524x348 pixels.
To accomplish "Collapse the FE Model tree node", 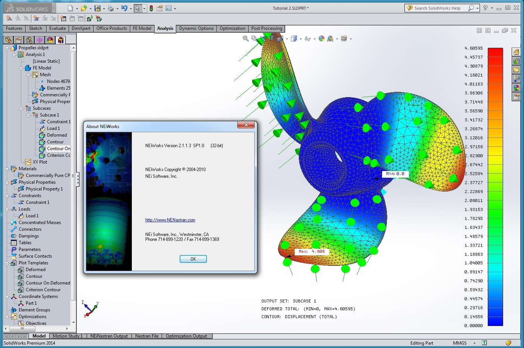I will pos(21,68).
